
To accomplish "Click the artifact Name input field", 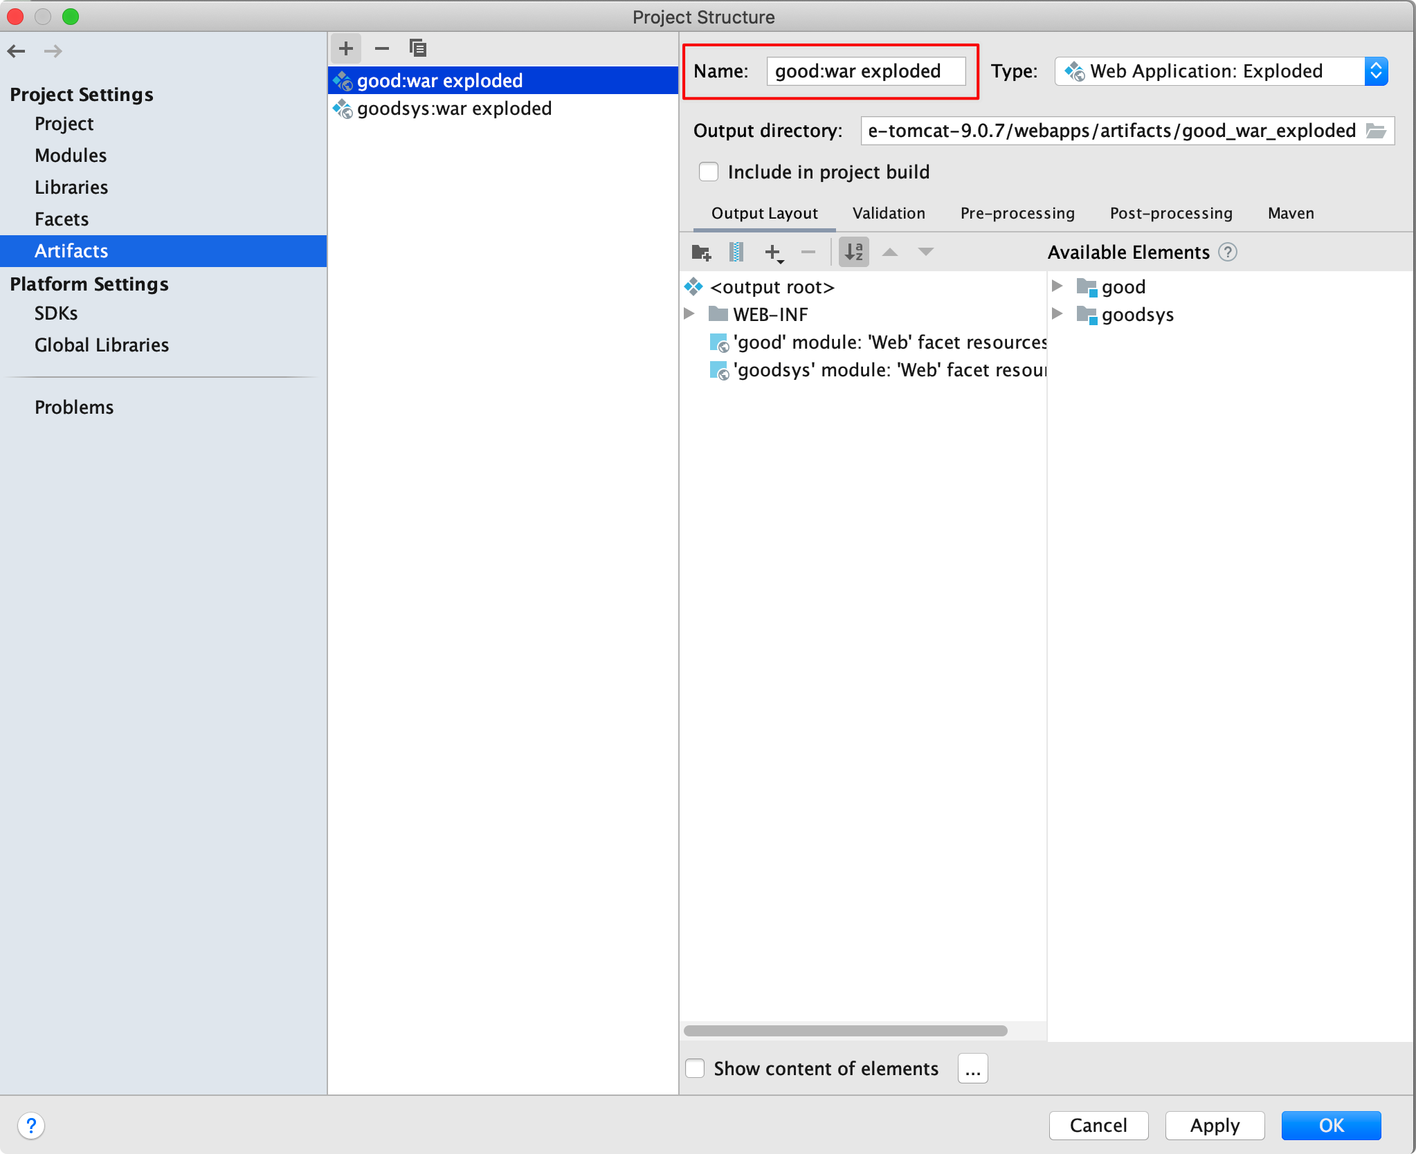I will [866, 71].
